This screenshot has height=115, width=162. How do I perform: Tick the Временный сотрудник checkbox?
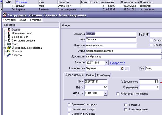point(69,105)
